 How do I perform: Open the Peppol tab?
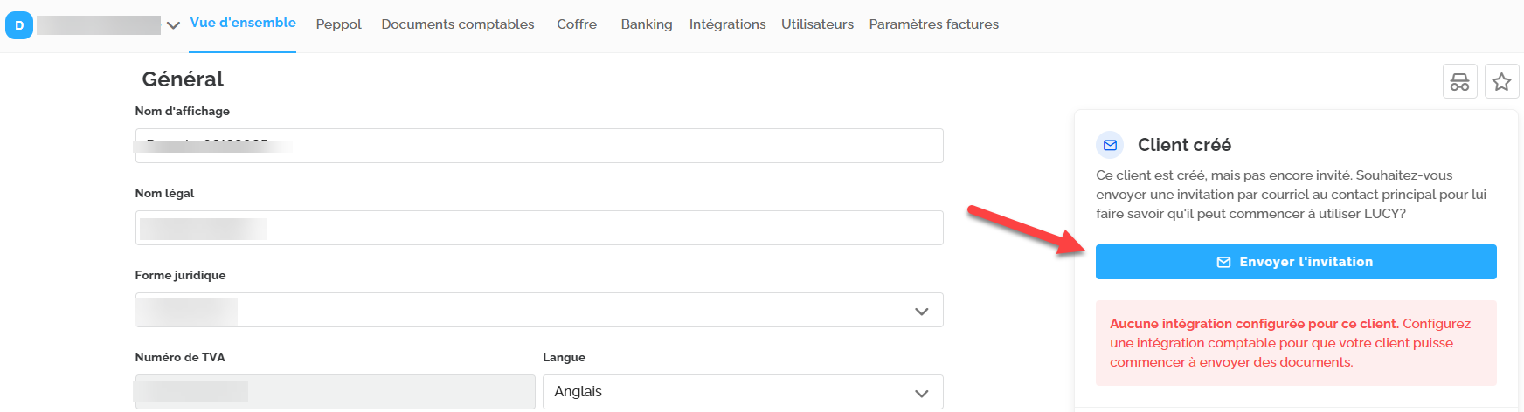[338, 24]
